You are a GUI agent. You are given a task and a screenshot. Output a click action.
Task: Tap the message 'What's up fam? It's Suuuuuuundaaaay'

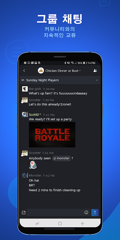point(58,93)
